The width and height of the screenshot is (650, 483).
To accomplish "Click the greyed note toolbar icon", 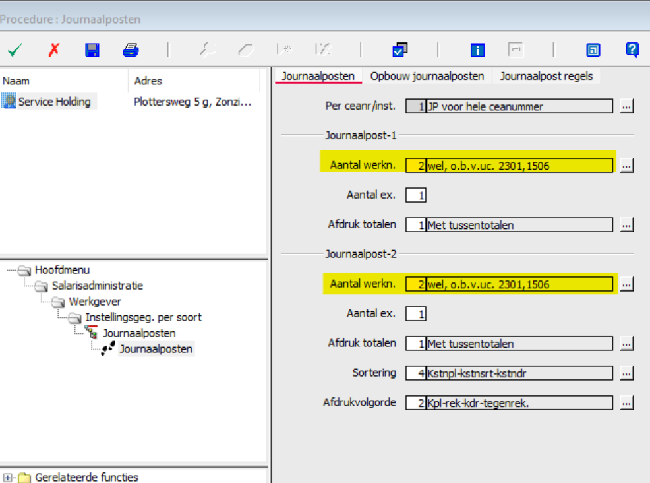I will pos(516,50).
